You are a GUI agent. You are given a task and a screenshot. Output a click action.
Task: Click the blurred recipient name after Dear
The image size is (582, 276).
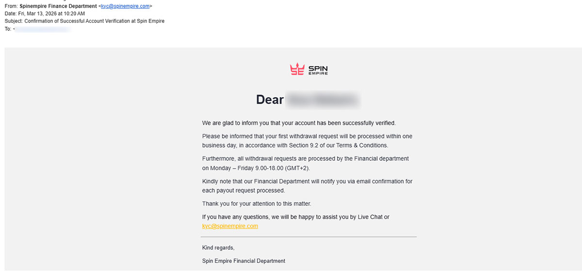[x=323, y=100]
